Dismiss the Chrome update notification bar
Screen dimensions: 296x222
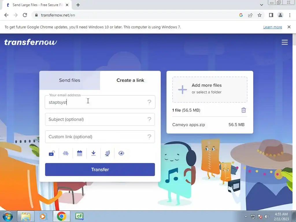(x=289, y=27)
